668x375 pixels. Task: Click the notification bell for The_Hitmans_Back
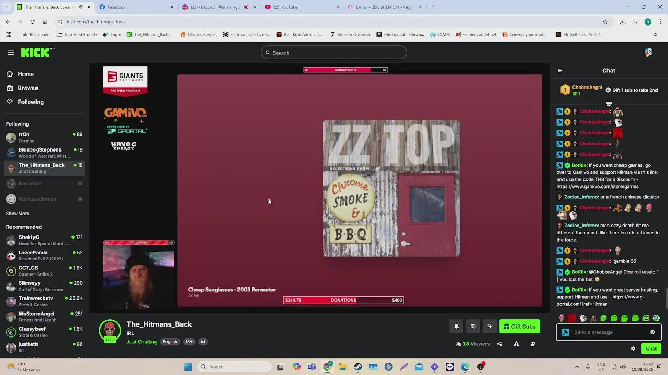pyautogui.click(x=456, y=327)
